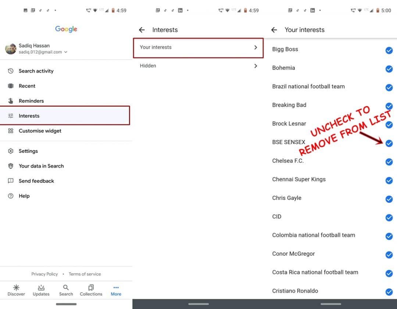Tap the sadiq.012@gmail.com email address
The width and height of the screenshot is (397, 309).
(40, 52)
